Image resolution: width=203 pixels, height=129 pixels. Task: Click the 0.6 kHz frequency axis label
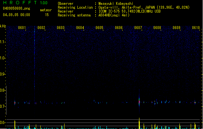pyautogui.click(x=3, y=123)
